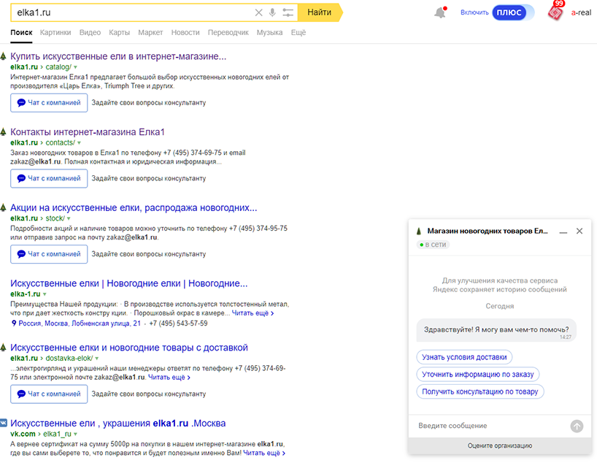The height and width of the screenshot is (463, 597).
Task: Activate voice search microphone icon
Action: tap(272, 12)
